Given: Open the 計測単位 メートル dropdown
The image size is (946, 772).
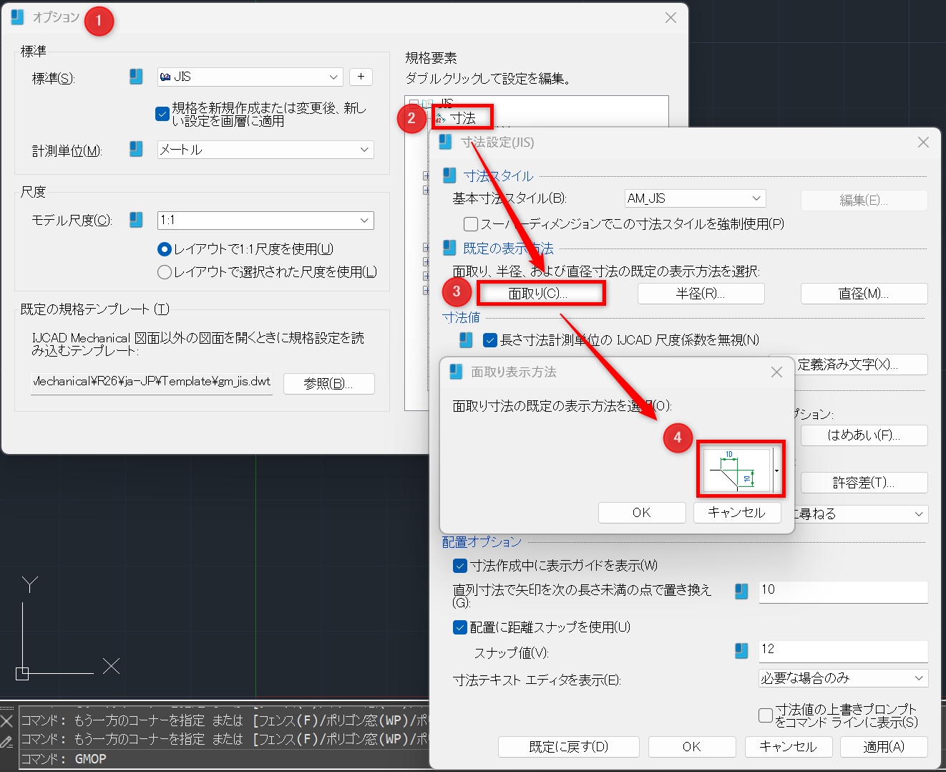Looking at the screenshot, I should click(265, 149).
